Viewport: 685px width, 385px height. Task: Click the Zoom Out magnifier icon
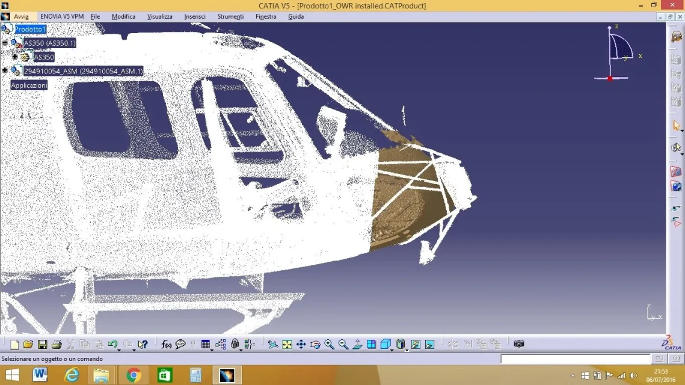pyautogui.click(x=343, y=344)
